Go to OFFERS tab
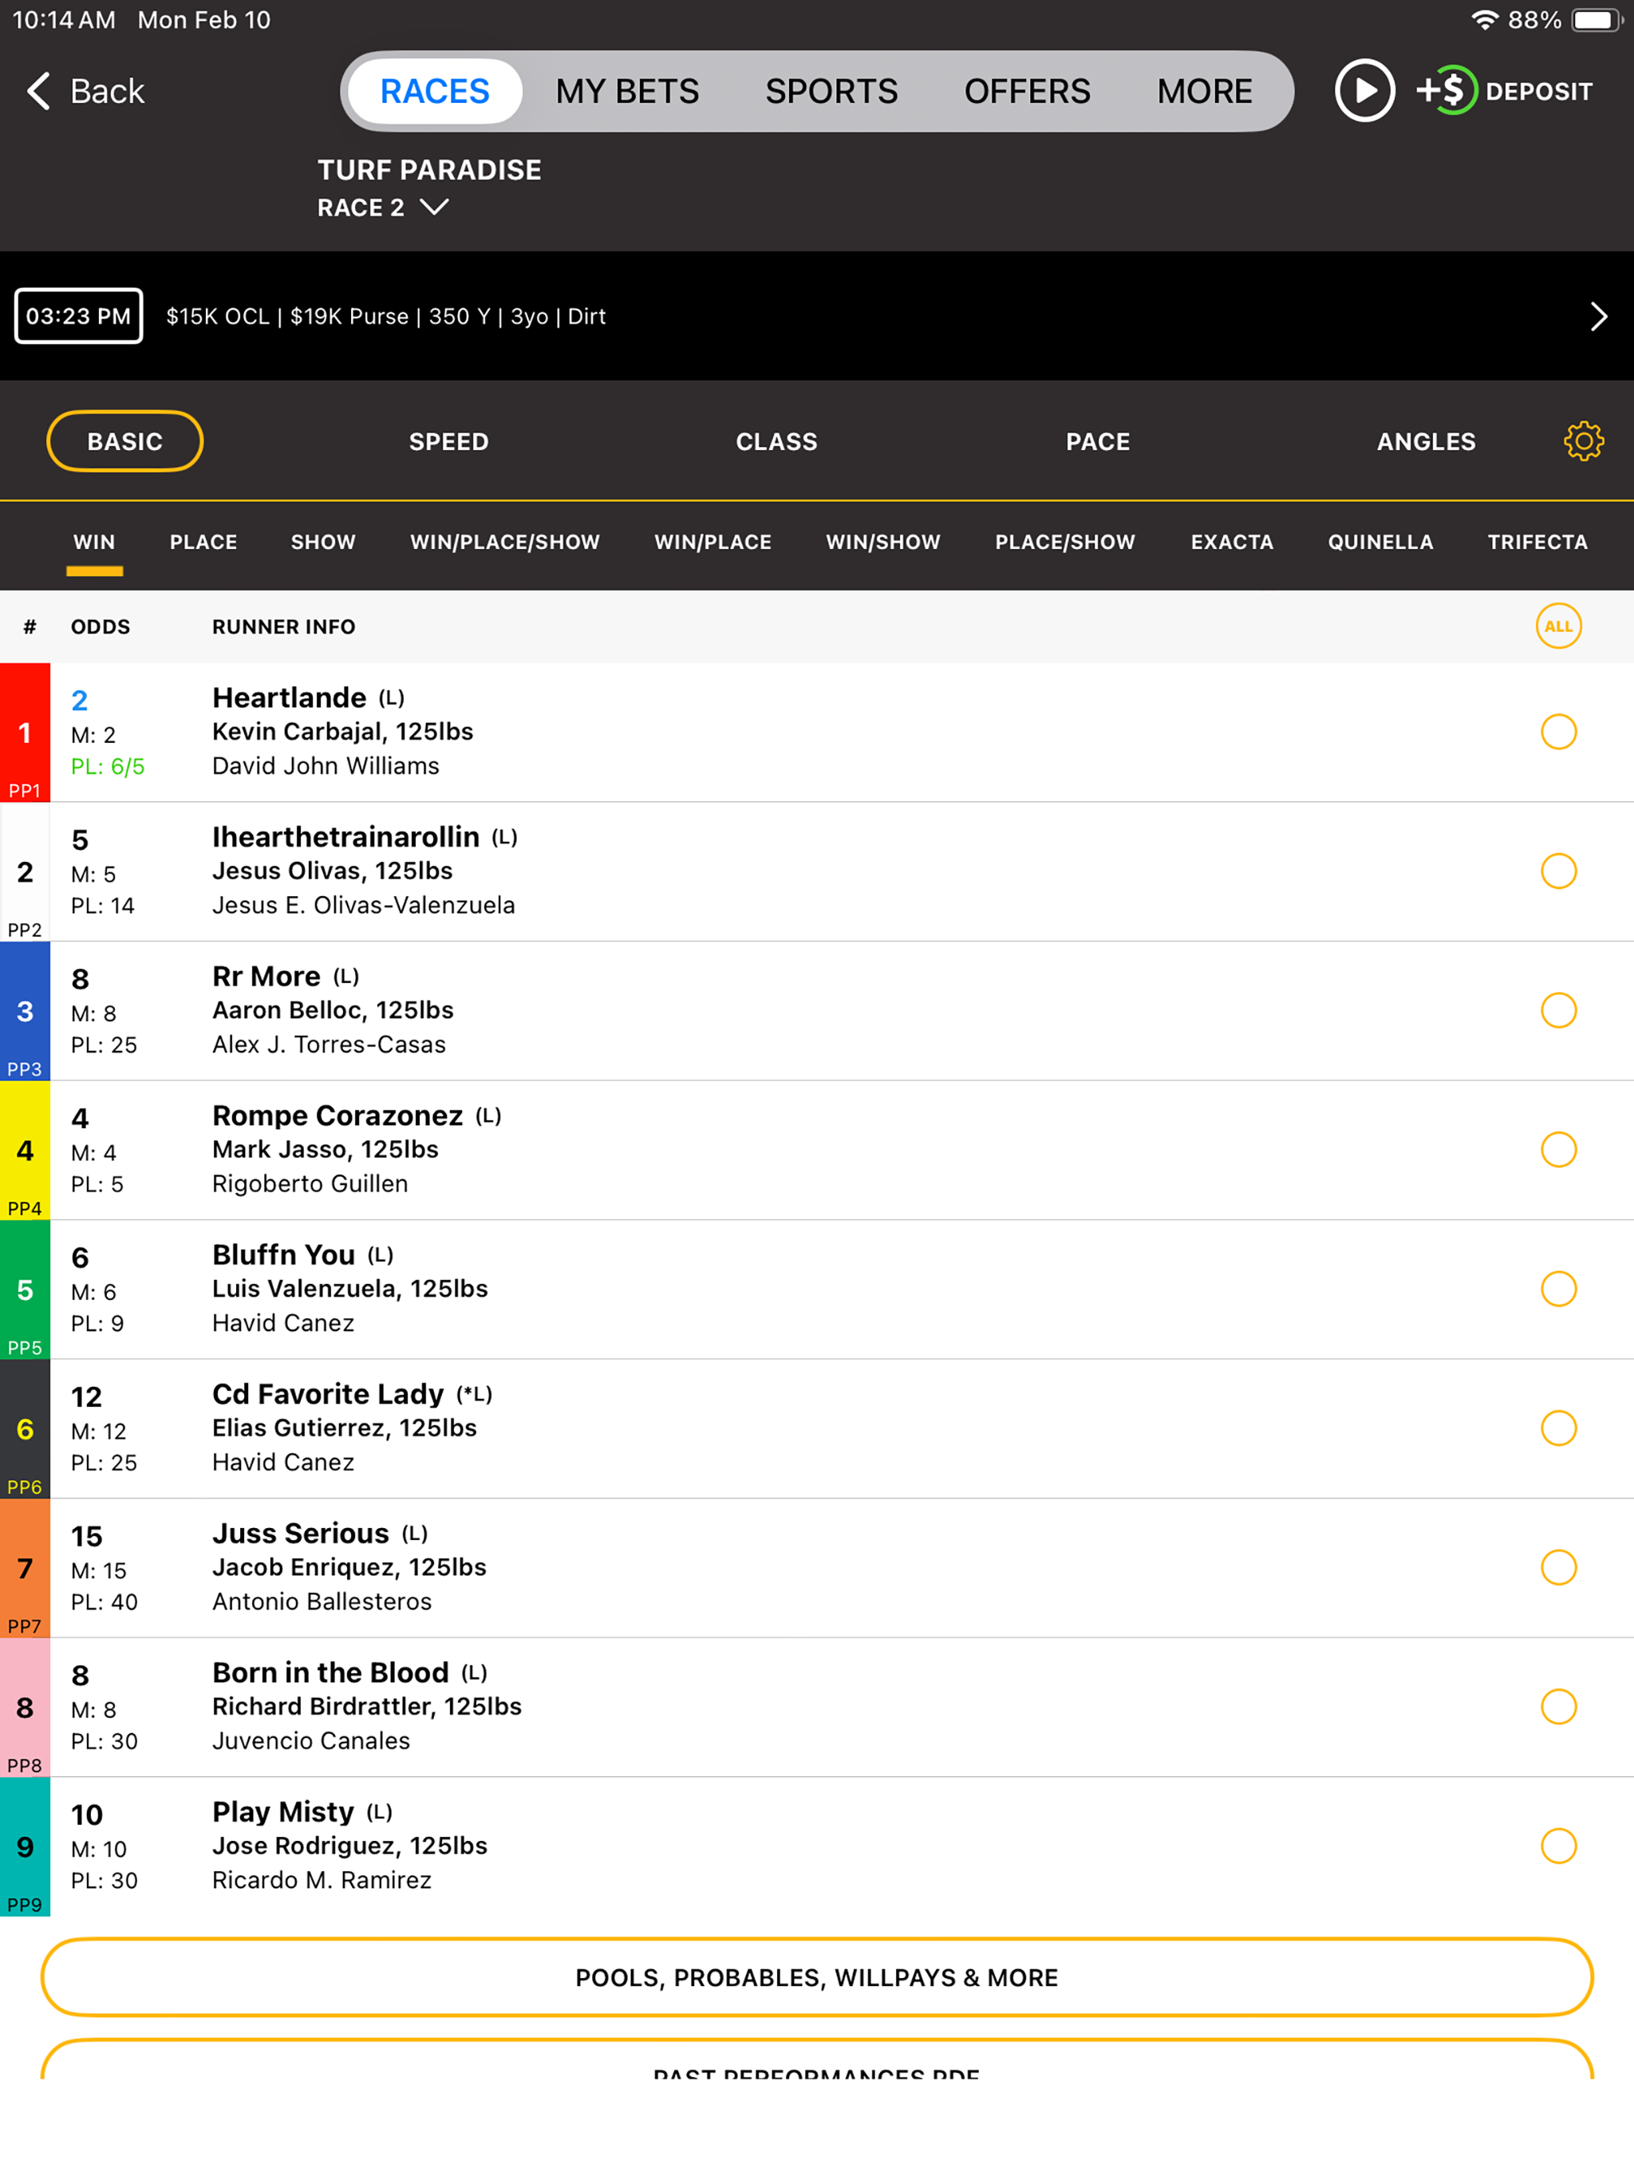Screen dimensions: 1634x2180 click(x=1027, y=91)
